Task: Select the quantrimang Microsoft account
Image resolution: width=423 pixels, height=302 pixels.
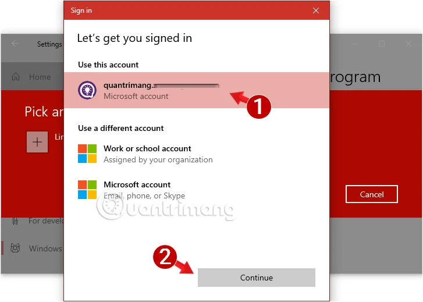Action: 197,90
